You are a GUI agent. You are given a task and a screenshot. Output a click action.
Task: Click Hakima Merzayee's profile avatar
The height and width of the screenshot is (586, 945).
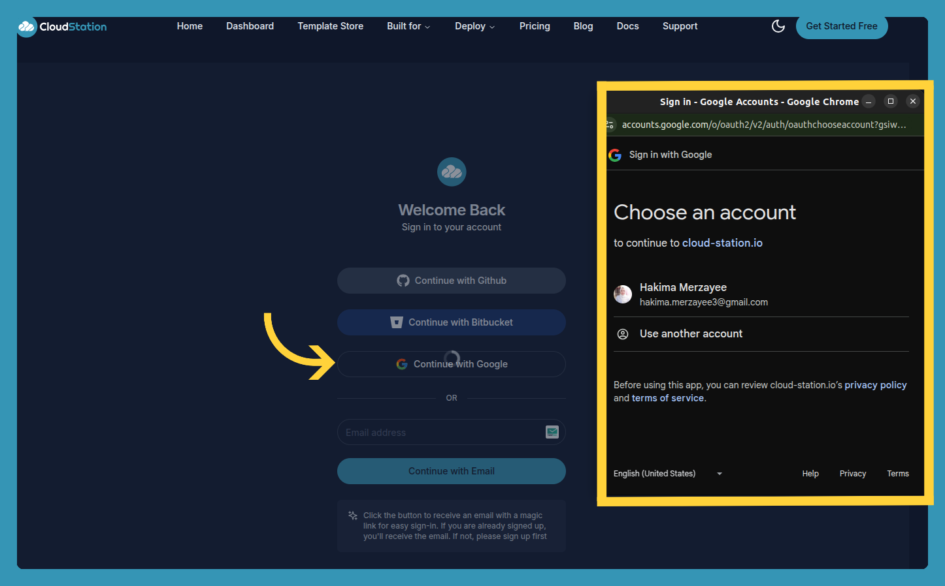(x=623, y=294)
